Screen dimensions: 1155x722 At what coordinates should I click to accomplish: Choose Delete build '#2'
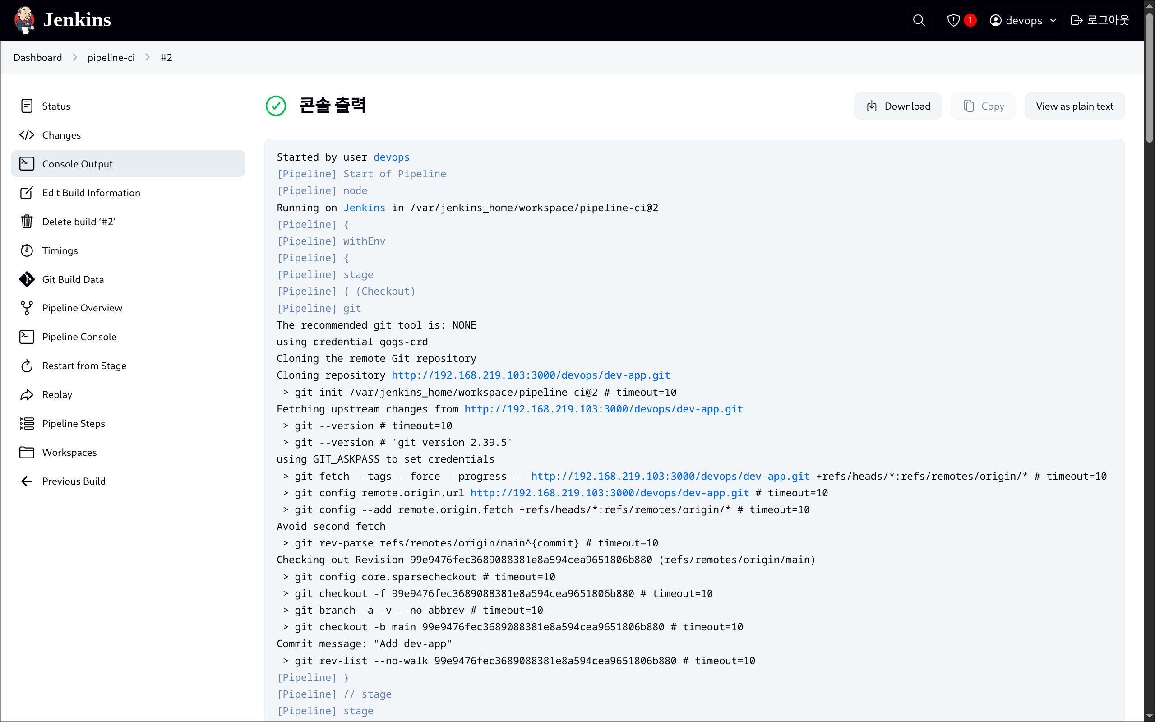point(128,222)
